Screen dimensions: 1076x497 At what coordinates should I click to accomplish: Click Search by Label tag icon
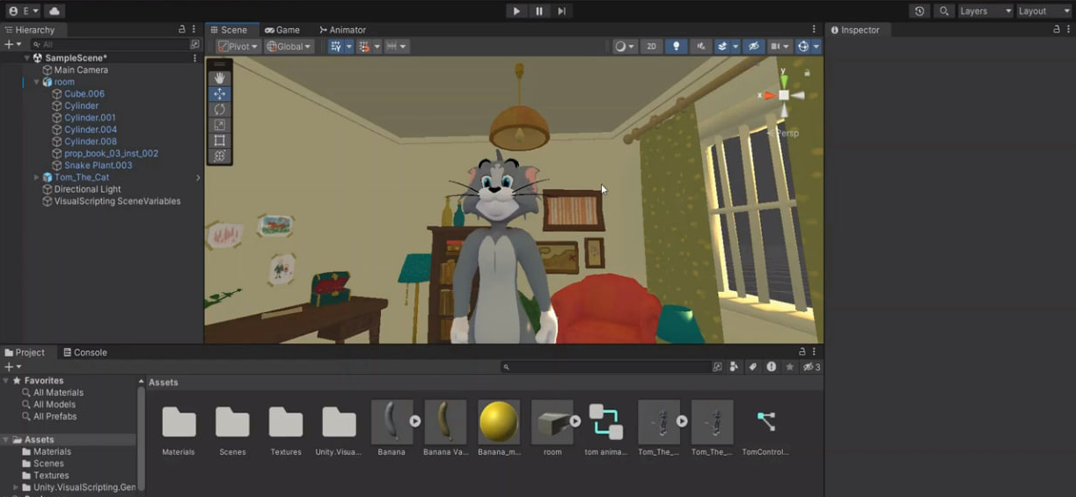[753, 367]
